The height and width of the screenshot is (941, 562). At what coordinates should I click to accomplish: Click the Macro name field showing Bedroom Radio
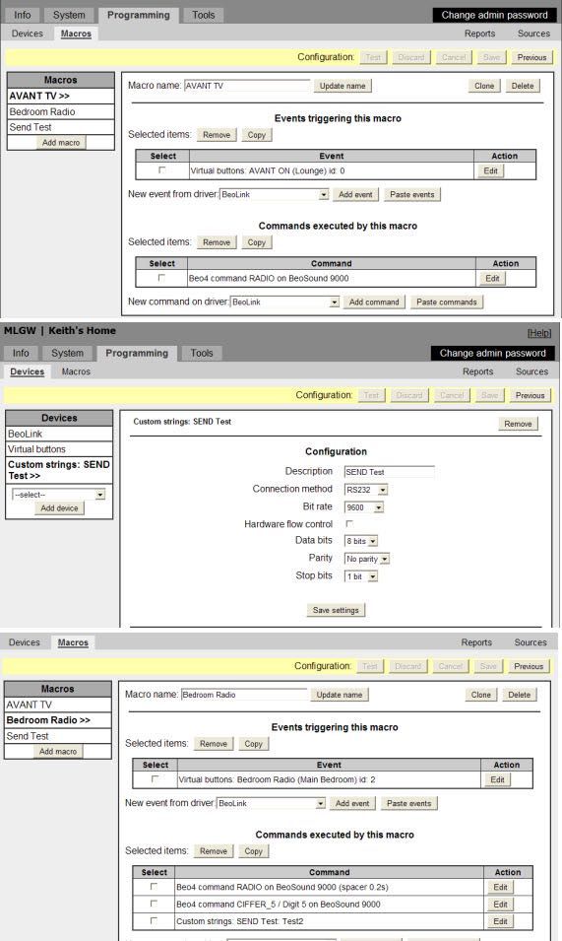tap(244, 695)
